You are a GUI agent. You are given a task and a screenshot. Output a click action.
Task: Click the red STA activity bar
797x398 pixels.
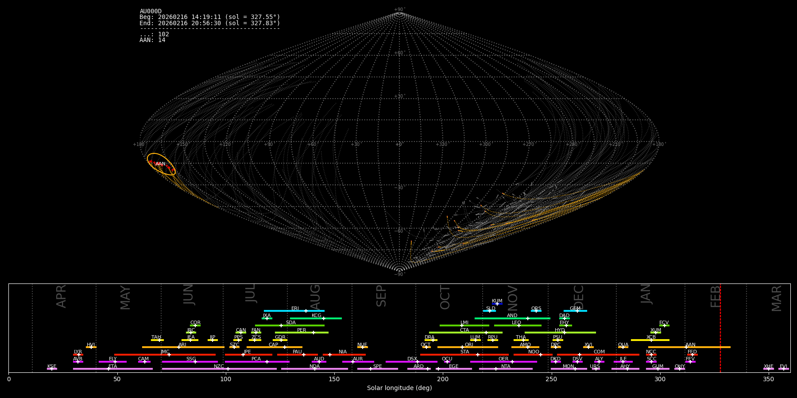[464, 355]
